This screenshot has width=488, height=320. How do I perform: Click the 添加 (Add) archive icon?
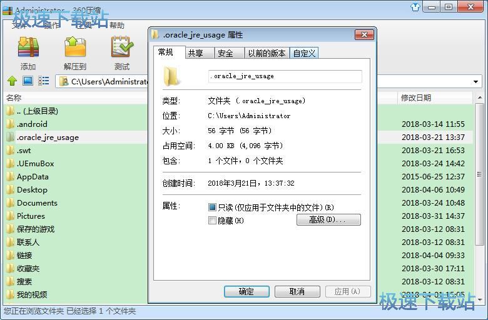[x=28, y=47]
